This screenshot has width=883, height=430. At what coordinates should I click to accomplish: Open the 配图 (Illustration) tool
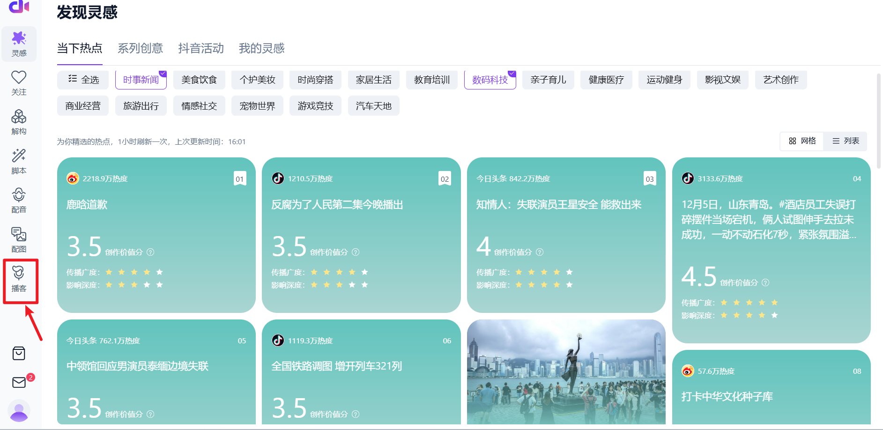pyautogui.click(x=19, y=240)
